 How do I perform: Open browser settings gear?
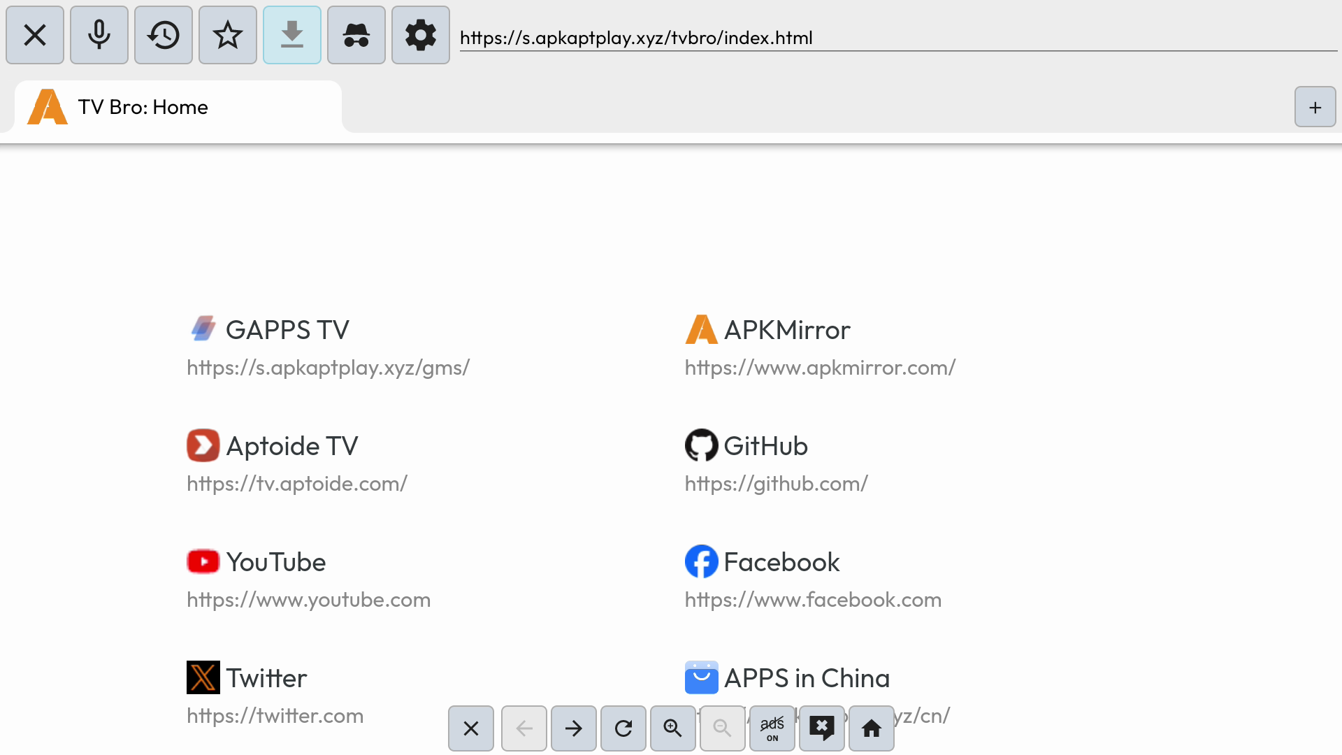tap(421, 35)
